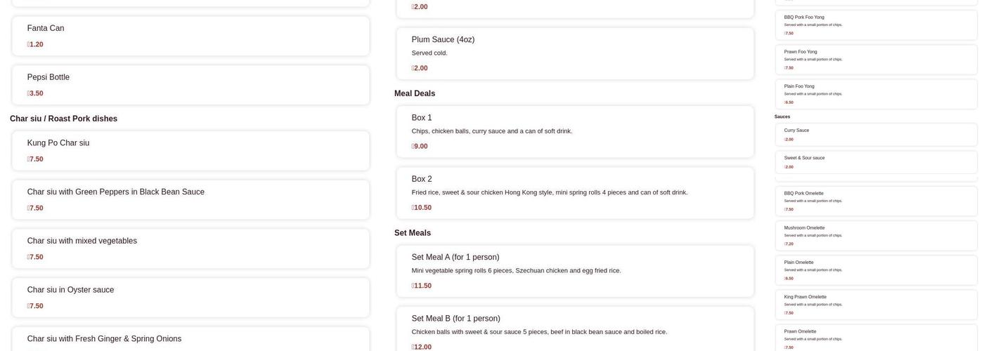Pick the Box 2 meal deal
984x351 pixels.
pyautogui.click(x=575, y=193)
